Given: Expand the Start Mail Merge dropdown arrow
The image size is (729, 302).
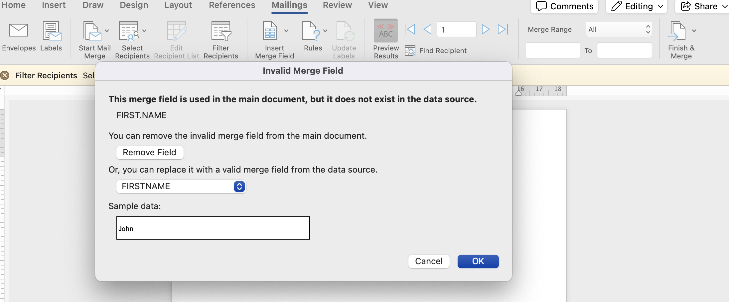Looking at the screenshot, I should point(107,31).
